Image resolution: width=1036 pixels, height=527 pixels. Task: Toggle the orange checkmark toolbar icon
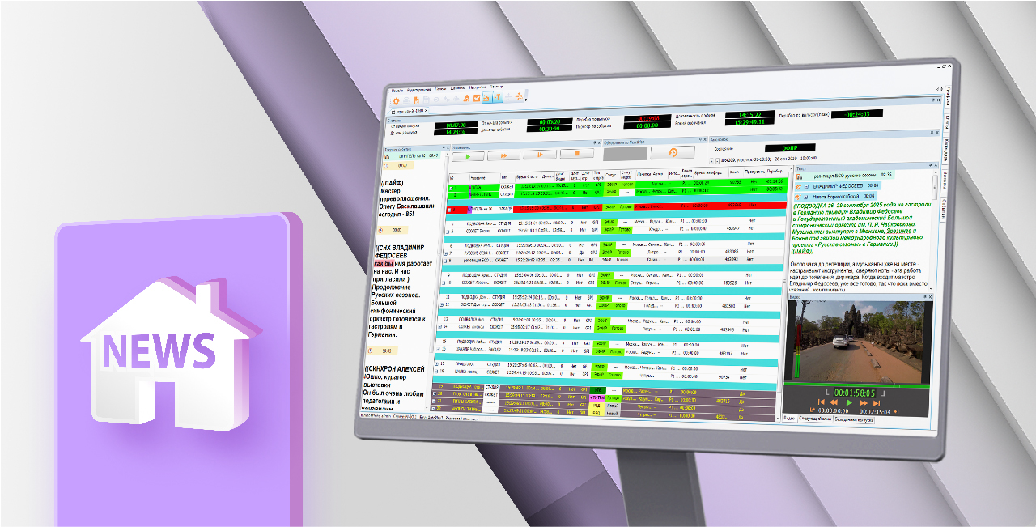[478, 99]
